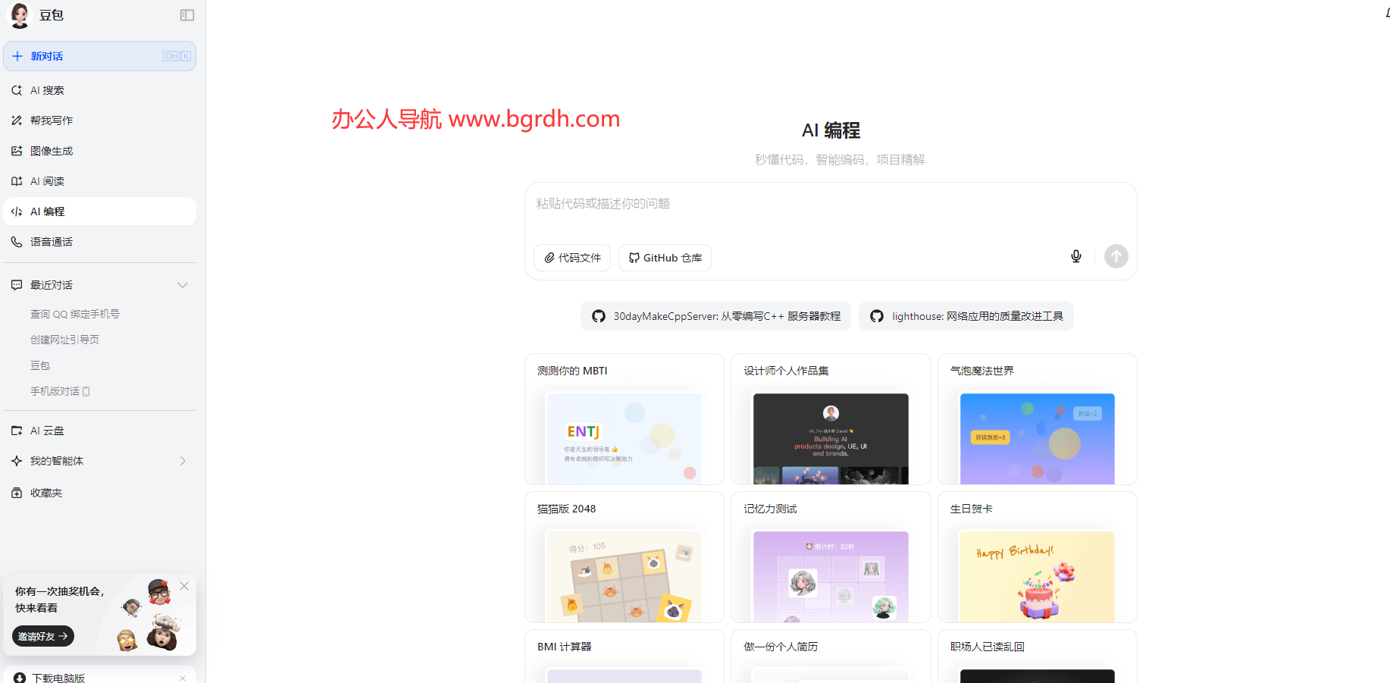The width and height of the screenshot is (1390, 683).
Task: Open 猫猫版 2048 example card
Action: point(625,557)
